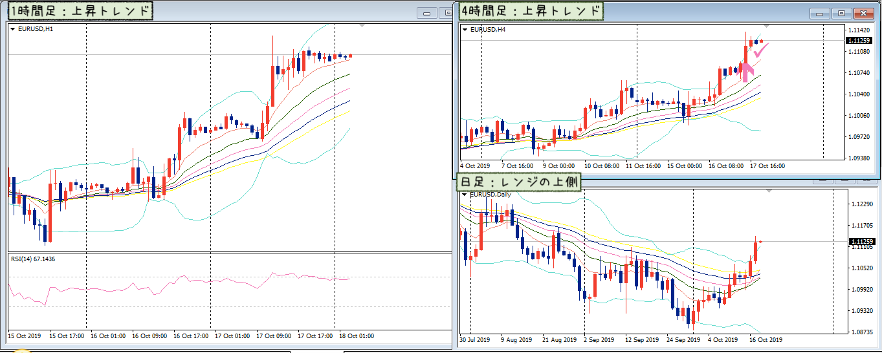Select the EURUSD,Daily chart label

pyautogui.click(x=491, y=194)
